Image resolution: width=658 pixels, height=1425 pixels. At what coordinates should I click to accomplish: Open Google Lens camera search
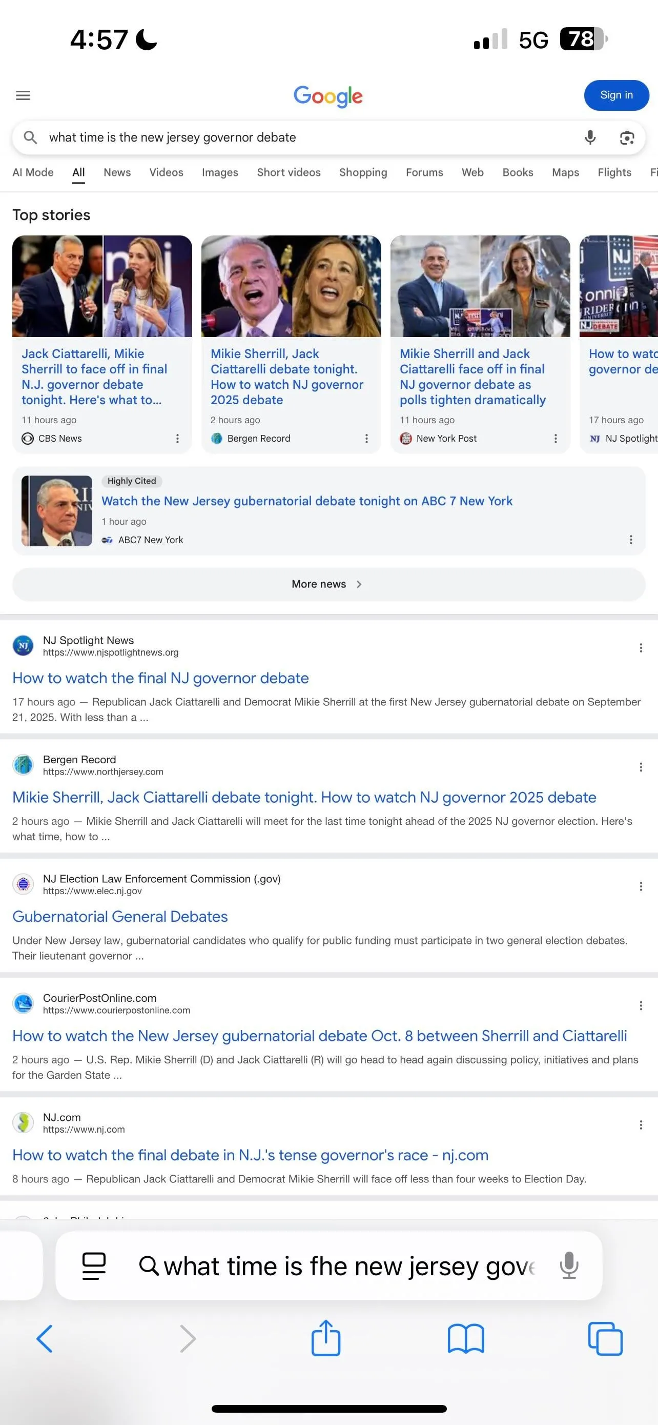627,137
